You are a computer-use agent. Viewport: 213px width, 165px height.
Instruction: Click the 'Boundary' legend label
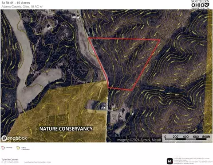(x=9, y=148)
